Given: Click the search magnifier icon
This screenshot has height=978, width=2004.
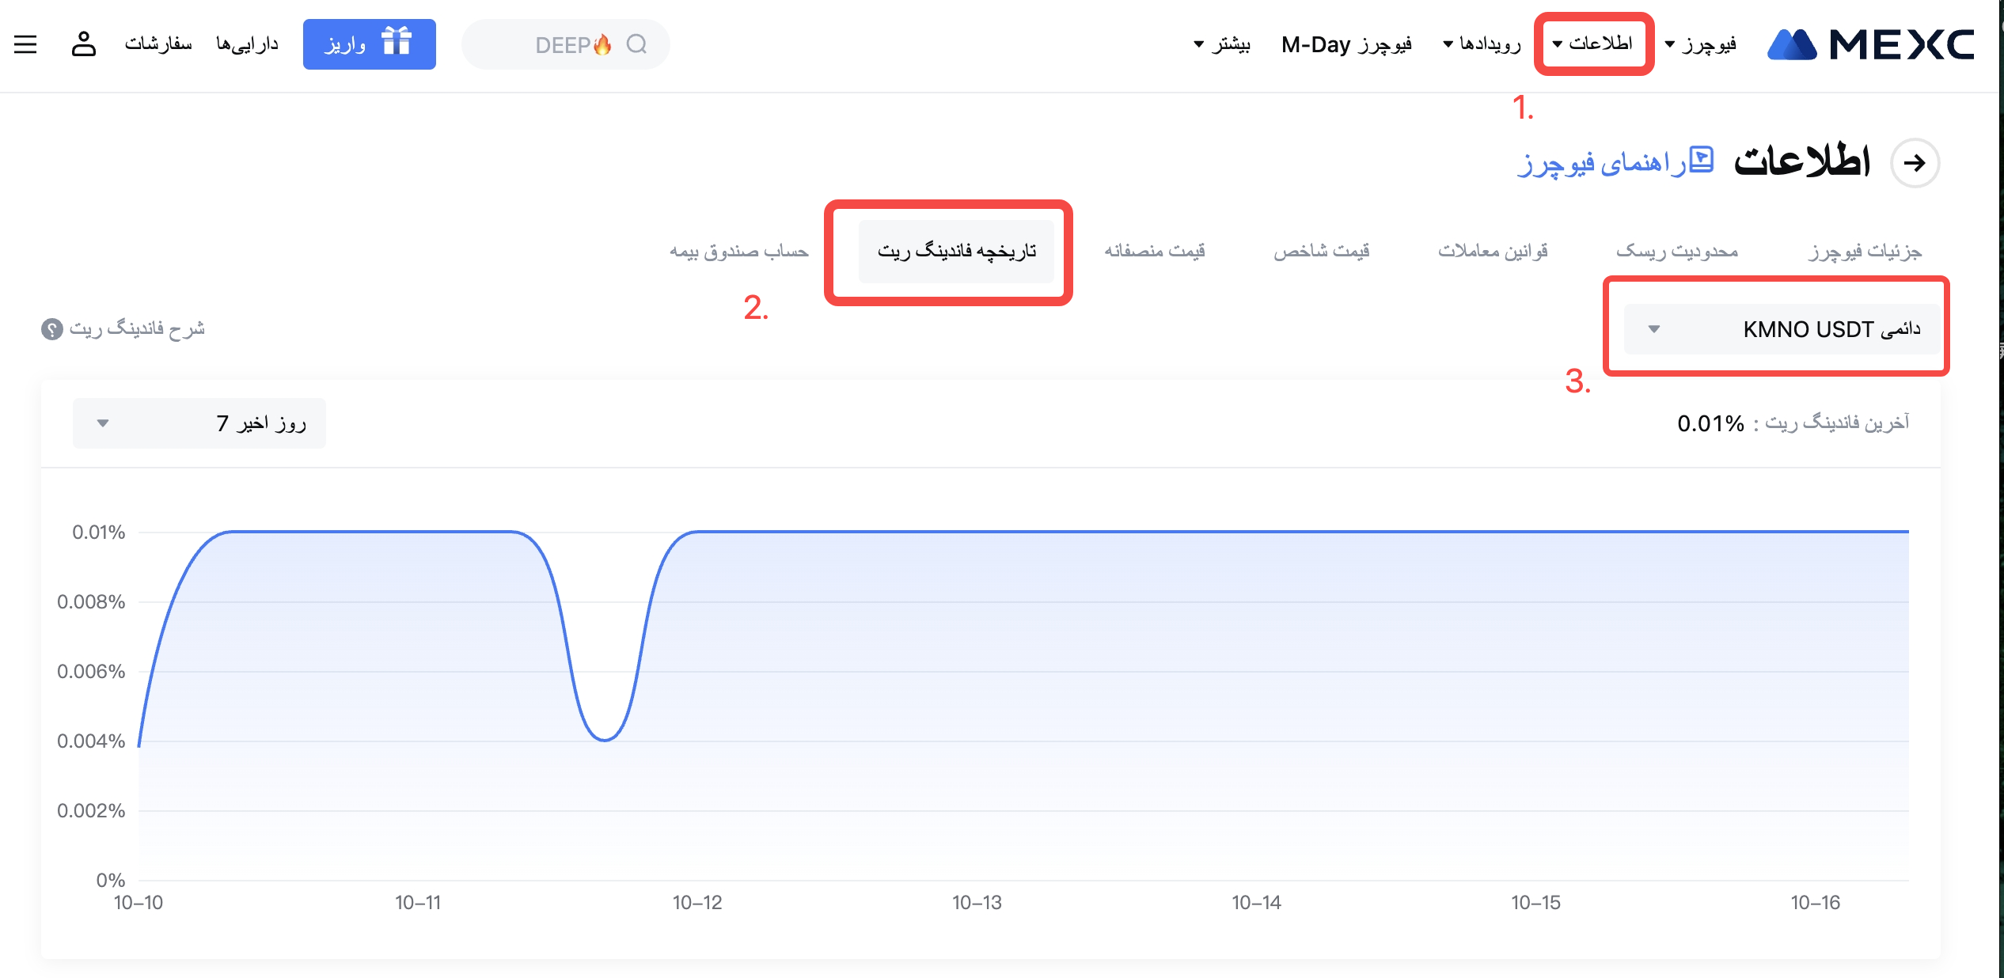Looking at the screenshot, I should pyautogui.click(x=636, y=44).
